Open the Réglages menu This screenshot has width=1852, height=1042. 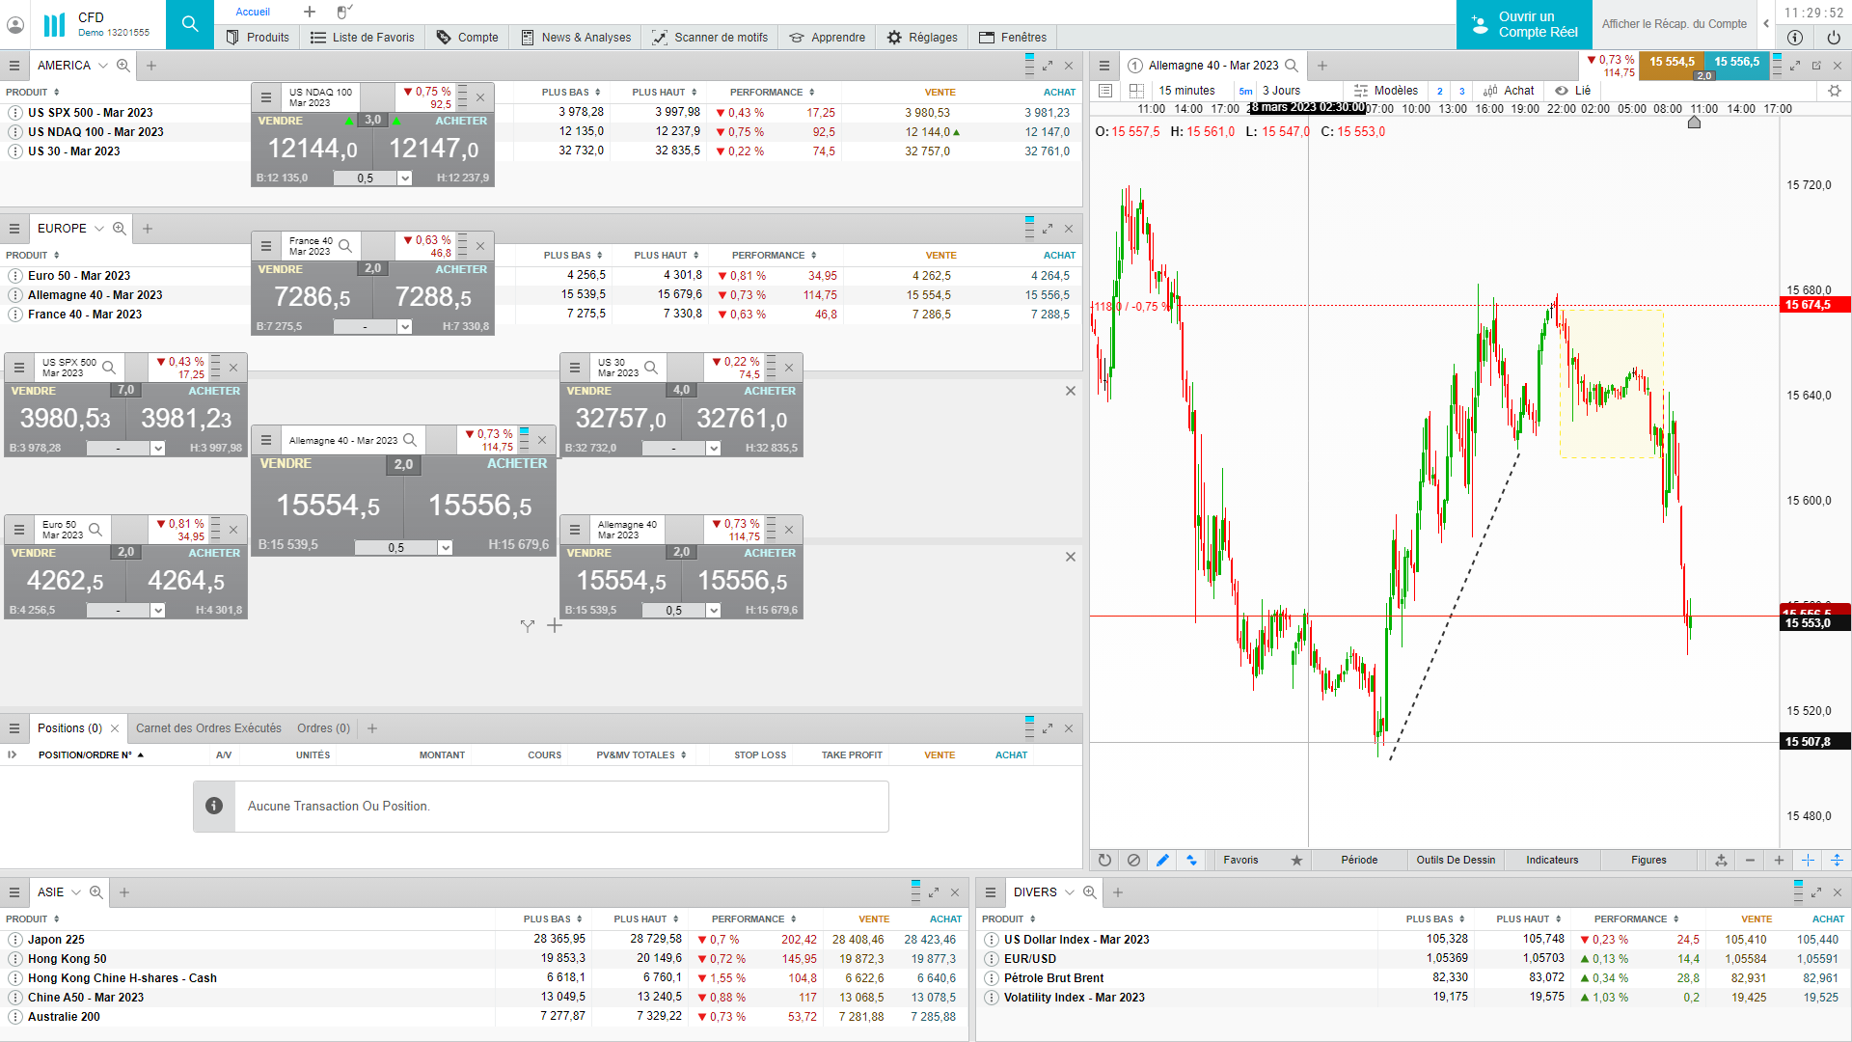tap(922, 38)
